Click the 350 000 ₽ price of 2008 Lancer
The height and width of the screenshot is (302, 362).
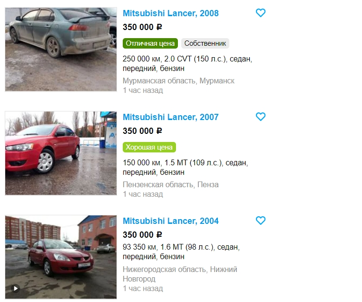pyautogui.click(x=142, y=27)
